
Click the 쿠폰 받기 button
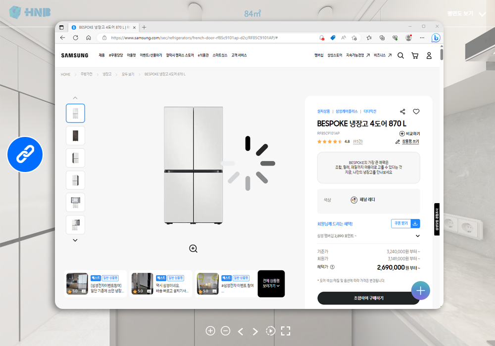point(406,223)
